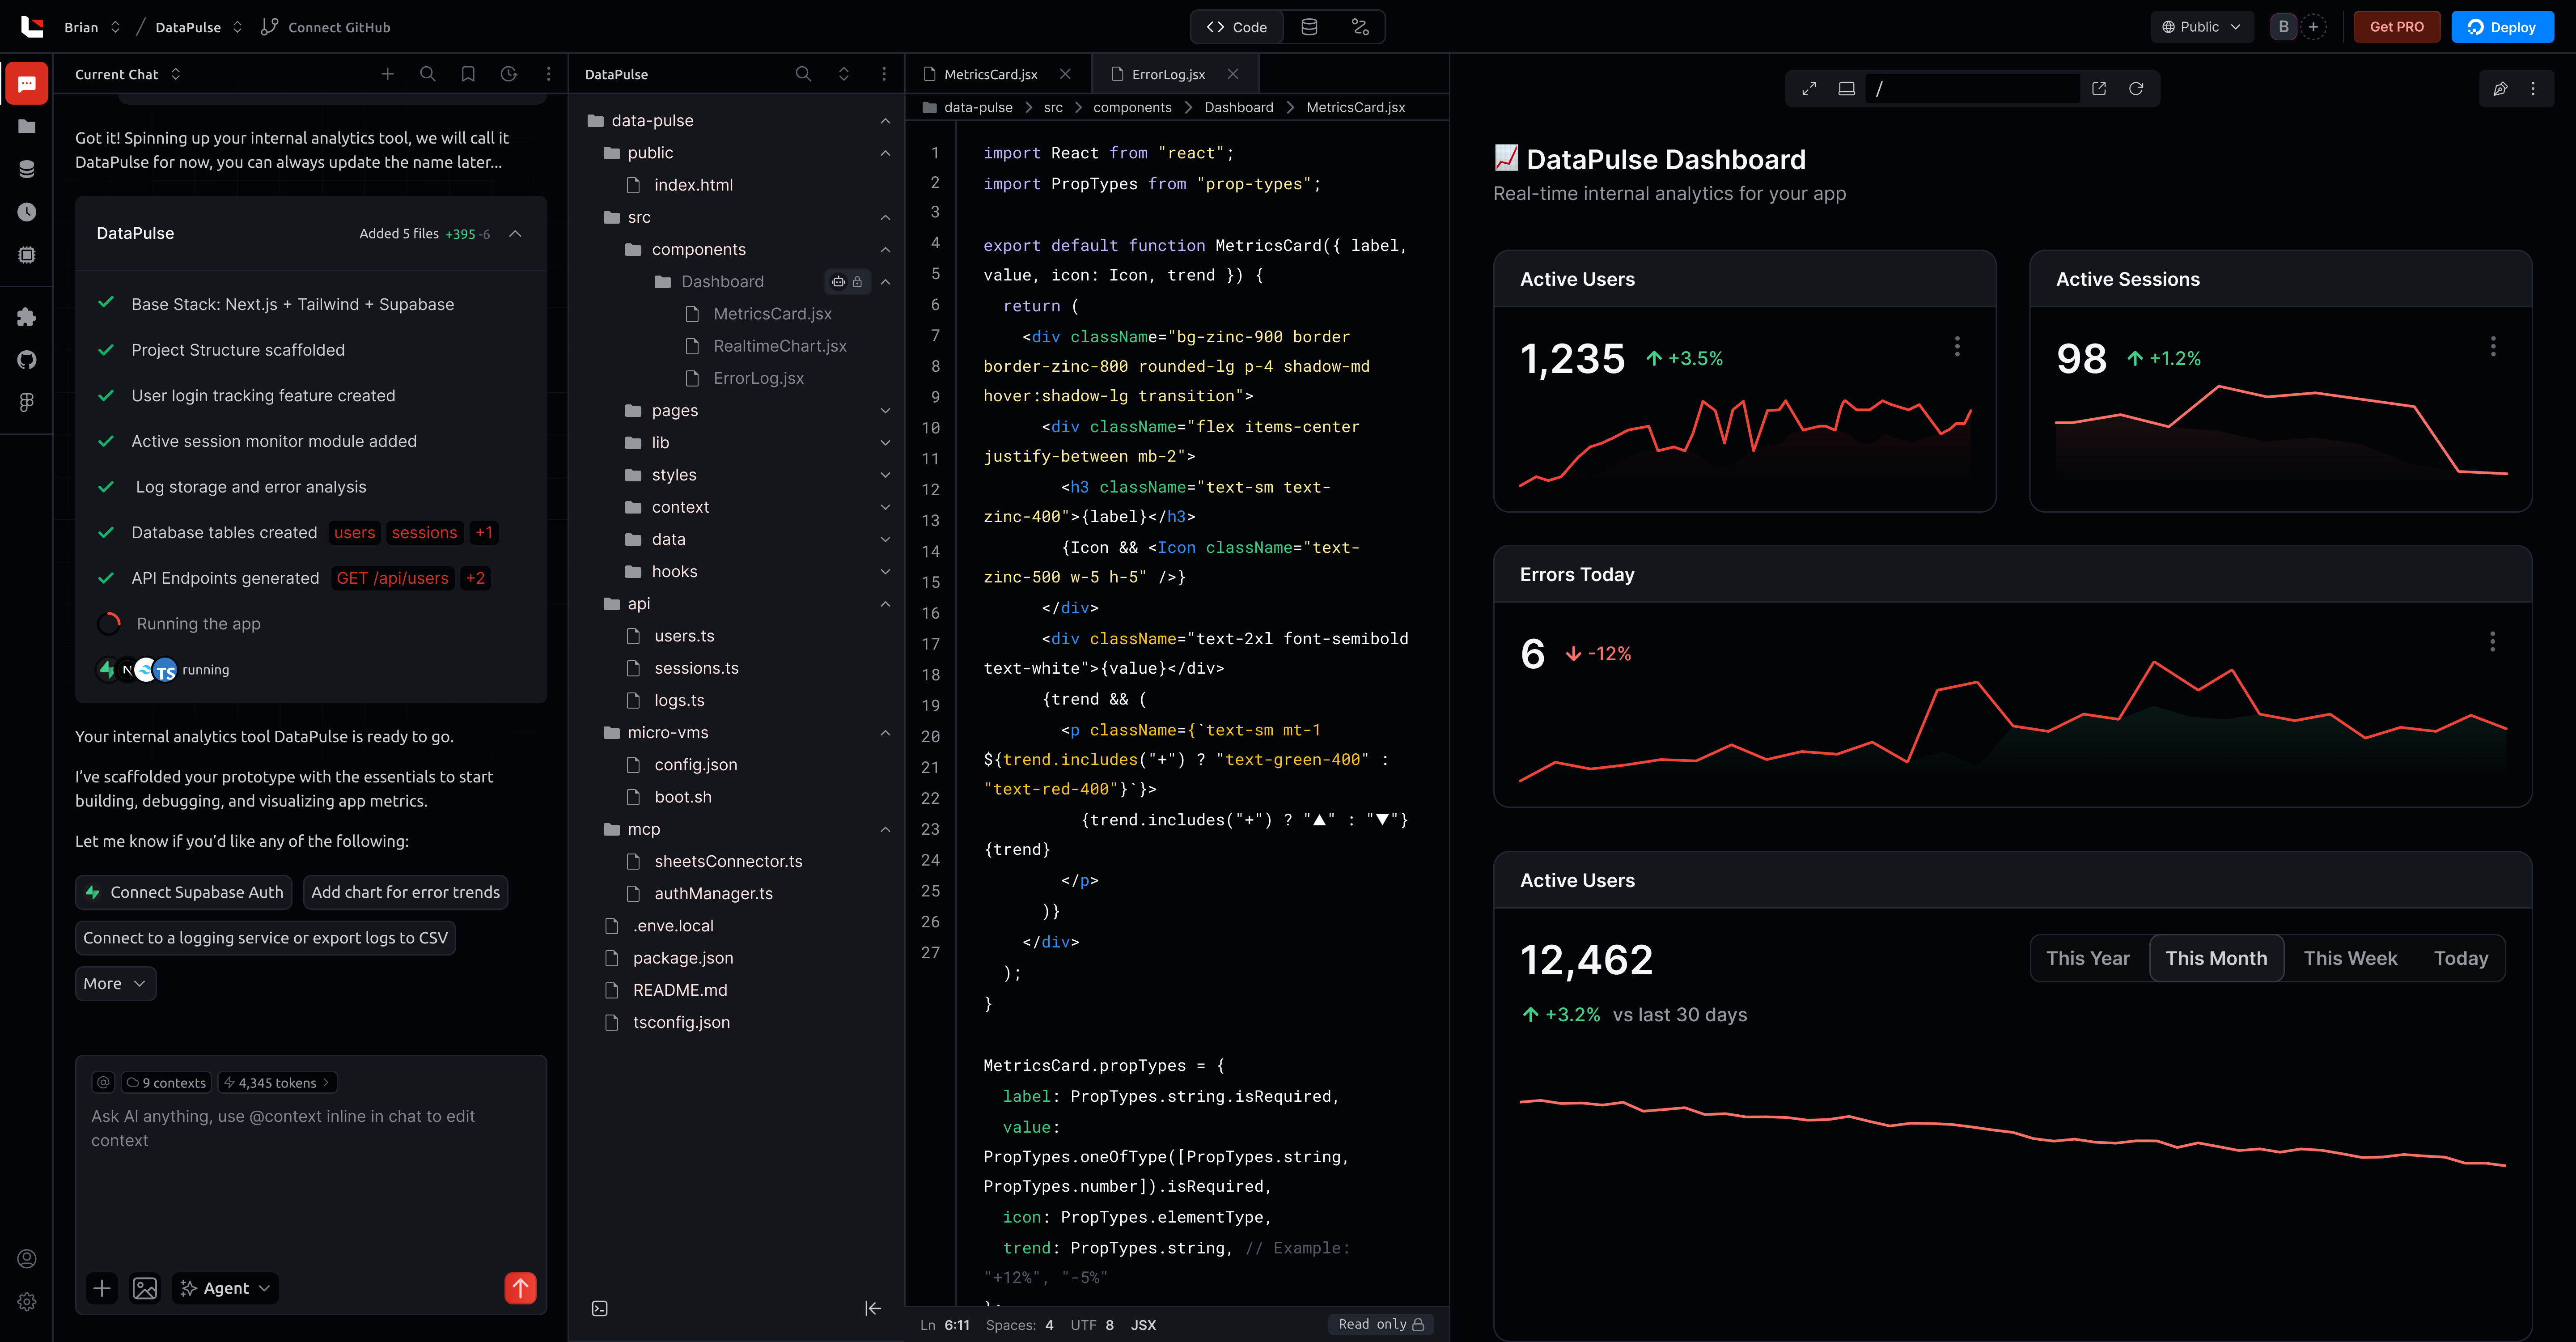Click the Deploy button
This screenshot has width=2576, height=1342.
2502,27
